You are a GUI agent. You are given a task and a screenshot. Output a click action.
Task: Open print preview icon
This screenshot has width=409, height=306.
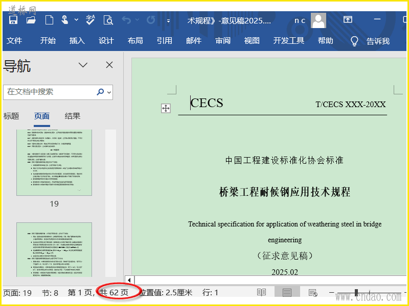(x=108, y=20)
